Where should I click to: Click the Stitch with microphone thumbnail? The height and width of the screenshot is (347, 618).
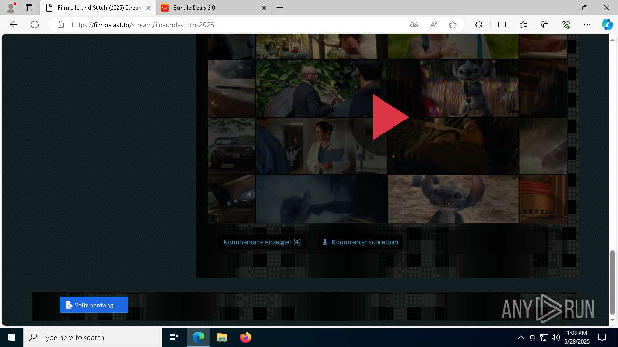coord(453,88)
